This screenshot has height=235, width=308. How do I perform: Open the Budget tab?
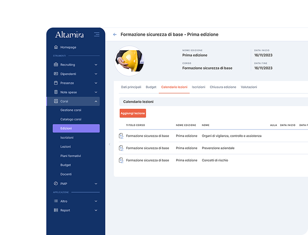(151, 87)
